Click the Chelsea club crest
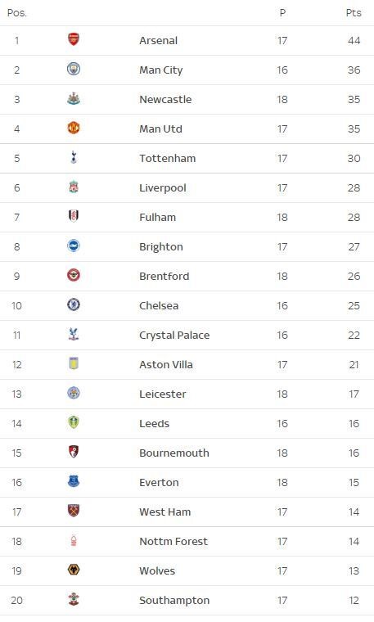 click(x=74, y=304)
